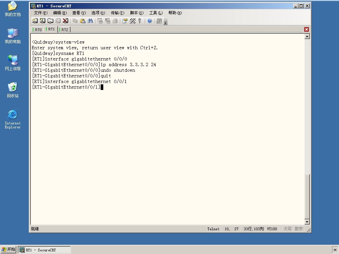Click the 'undo shutdown' terminal line
Screen dimensions: 339x254
click(83, 70)
